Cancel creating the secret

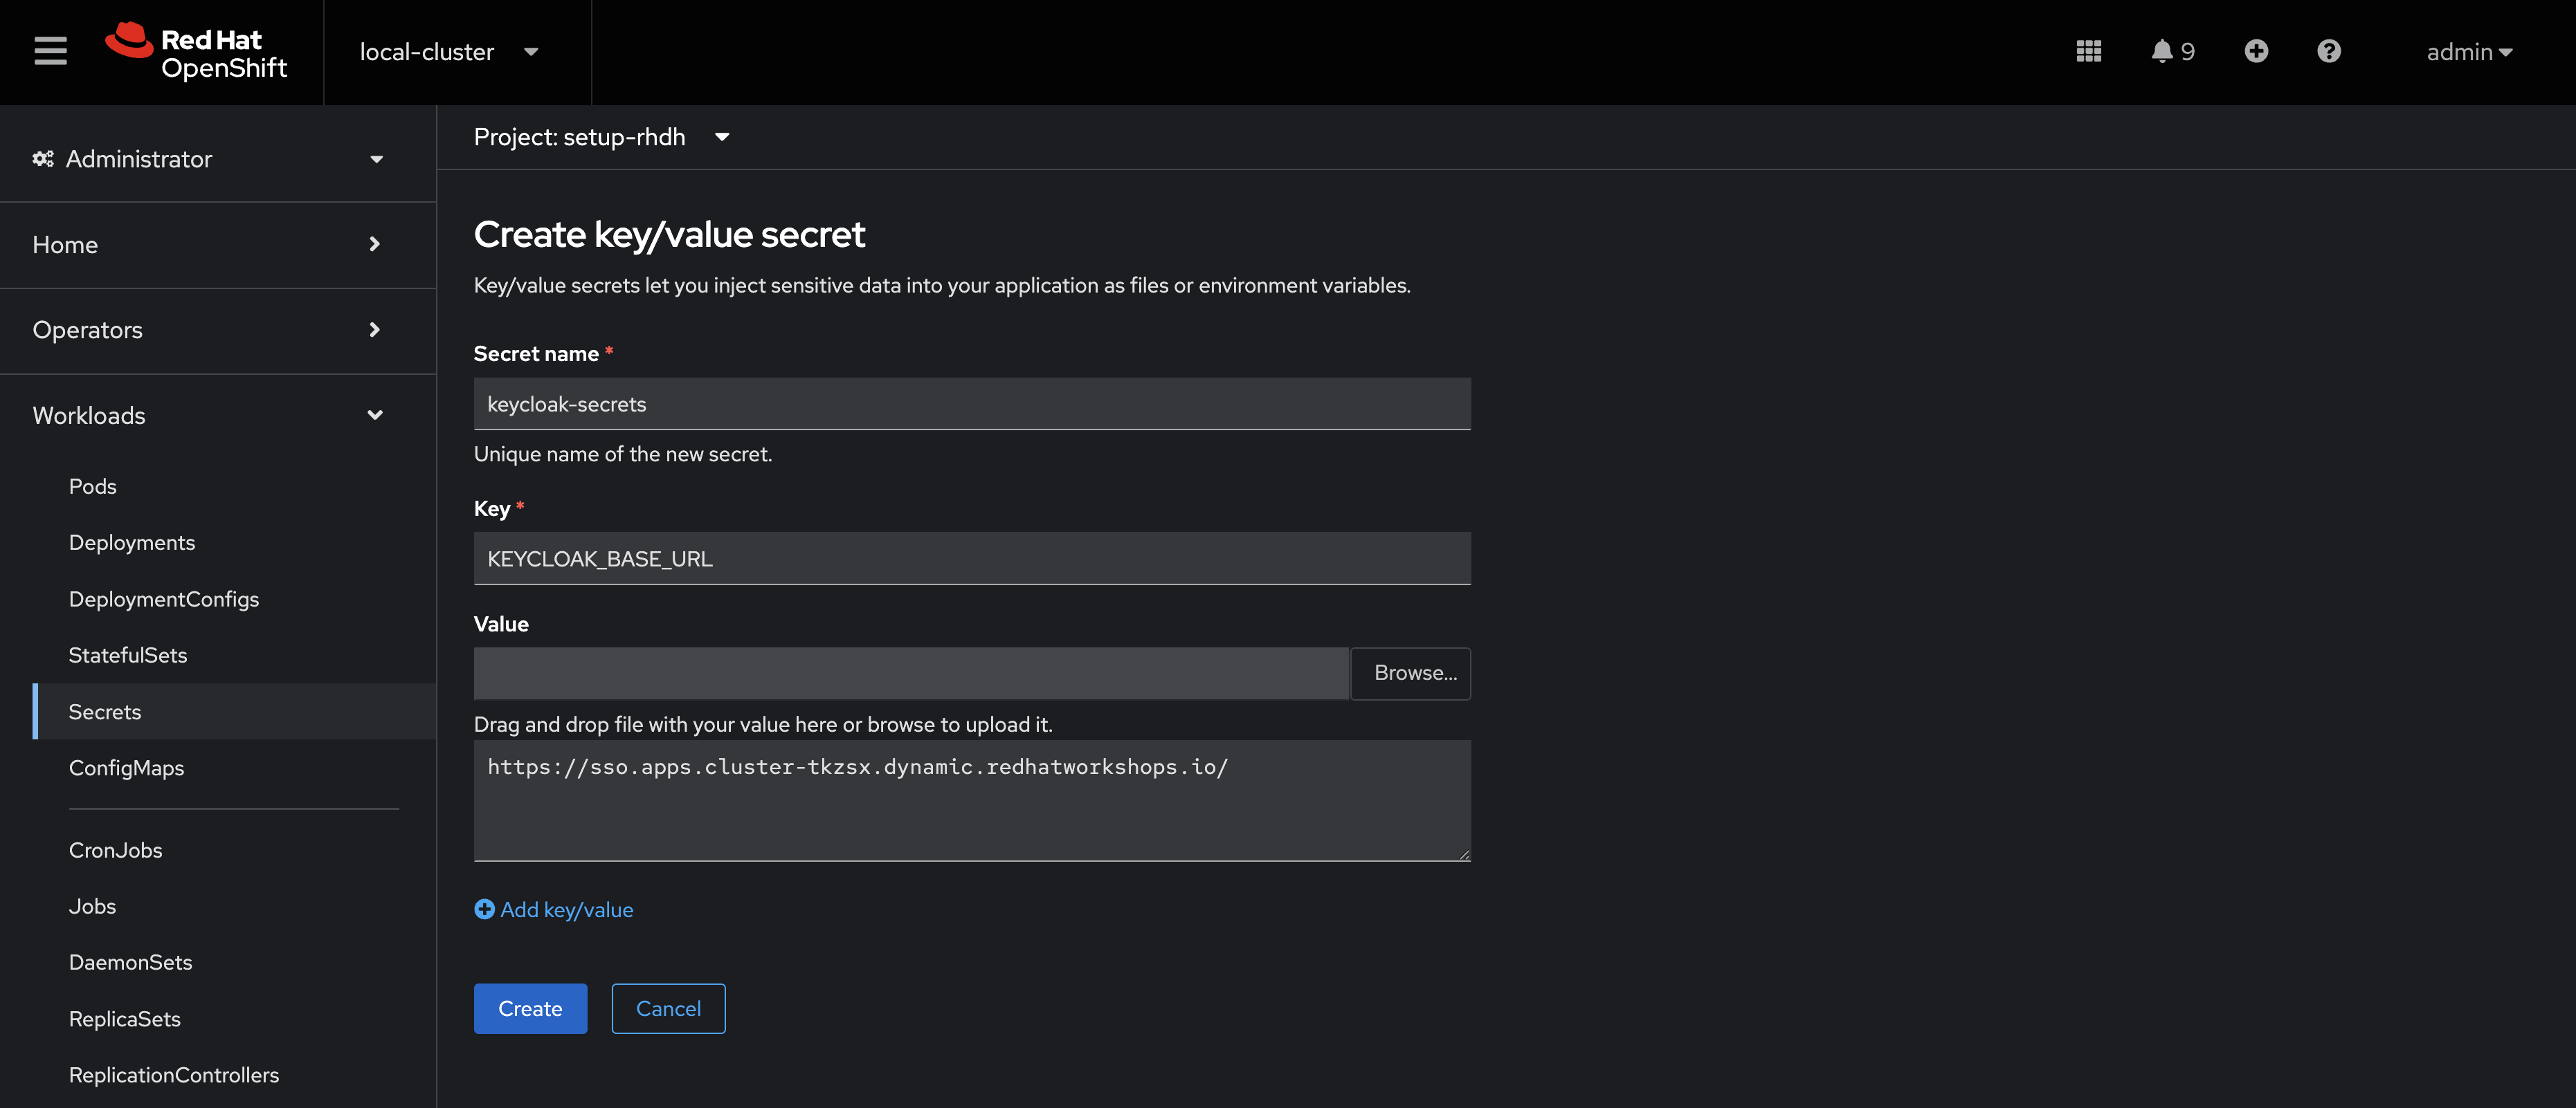click(667, 1008)
